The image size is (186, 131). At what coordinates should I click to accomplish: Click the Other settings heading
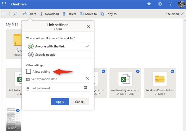(x=35, y=65)
